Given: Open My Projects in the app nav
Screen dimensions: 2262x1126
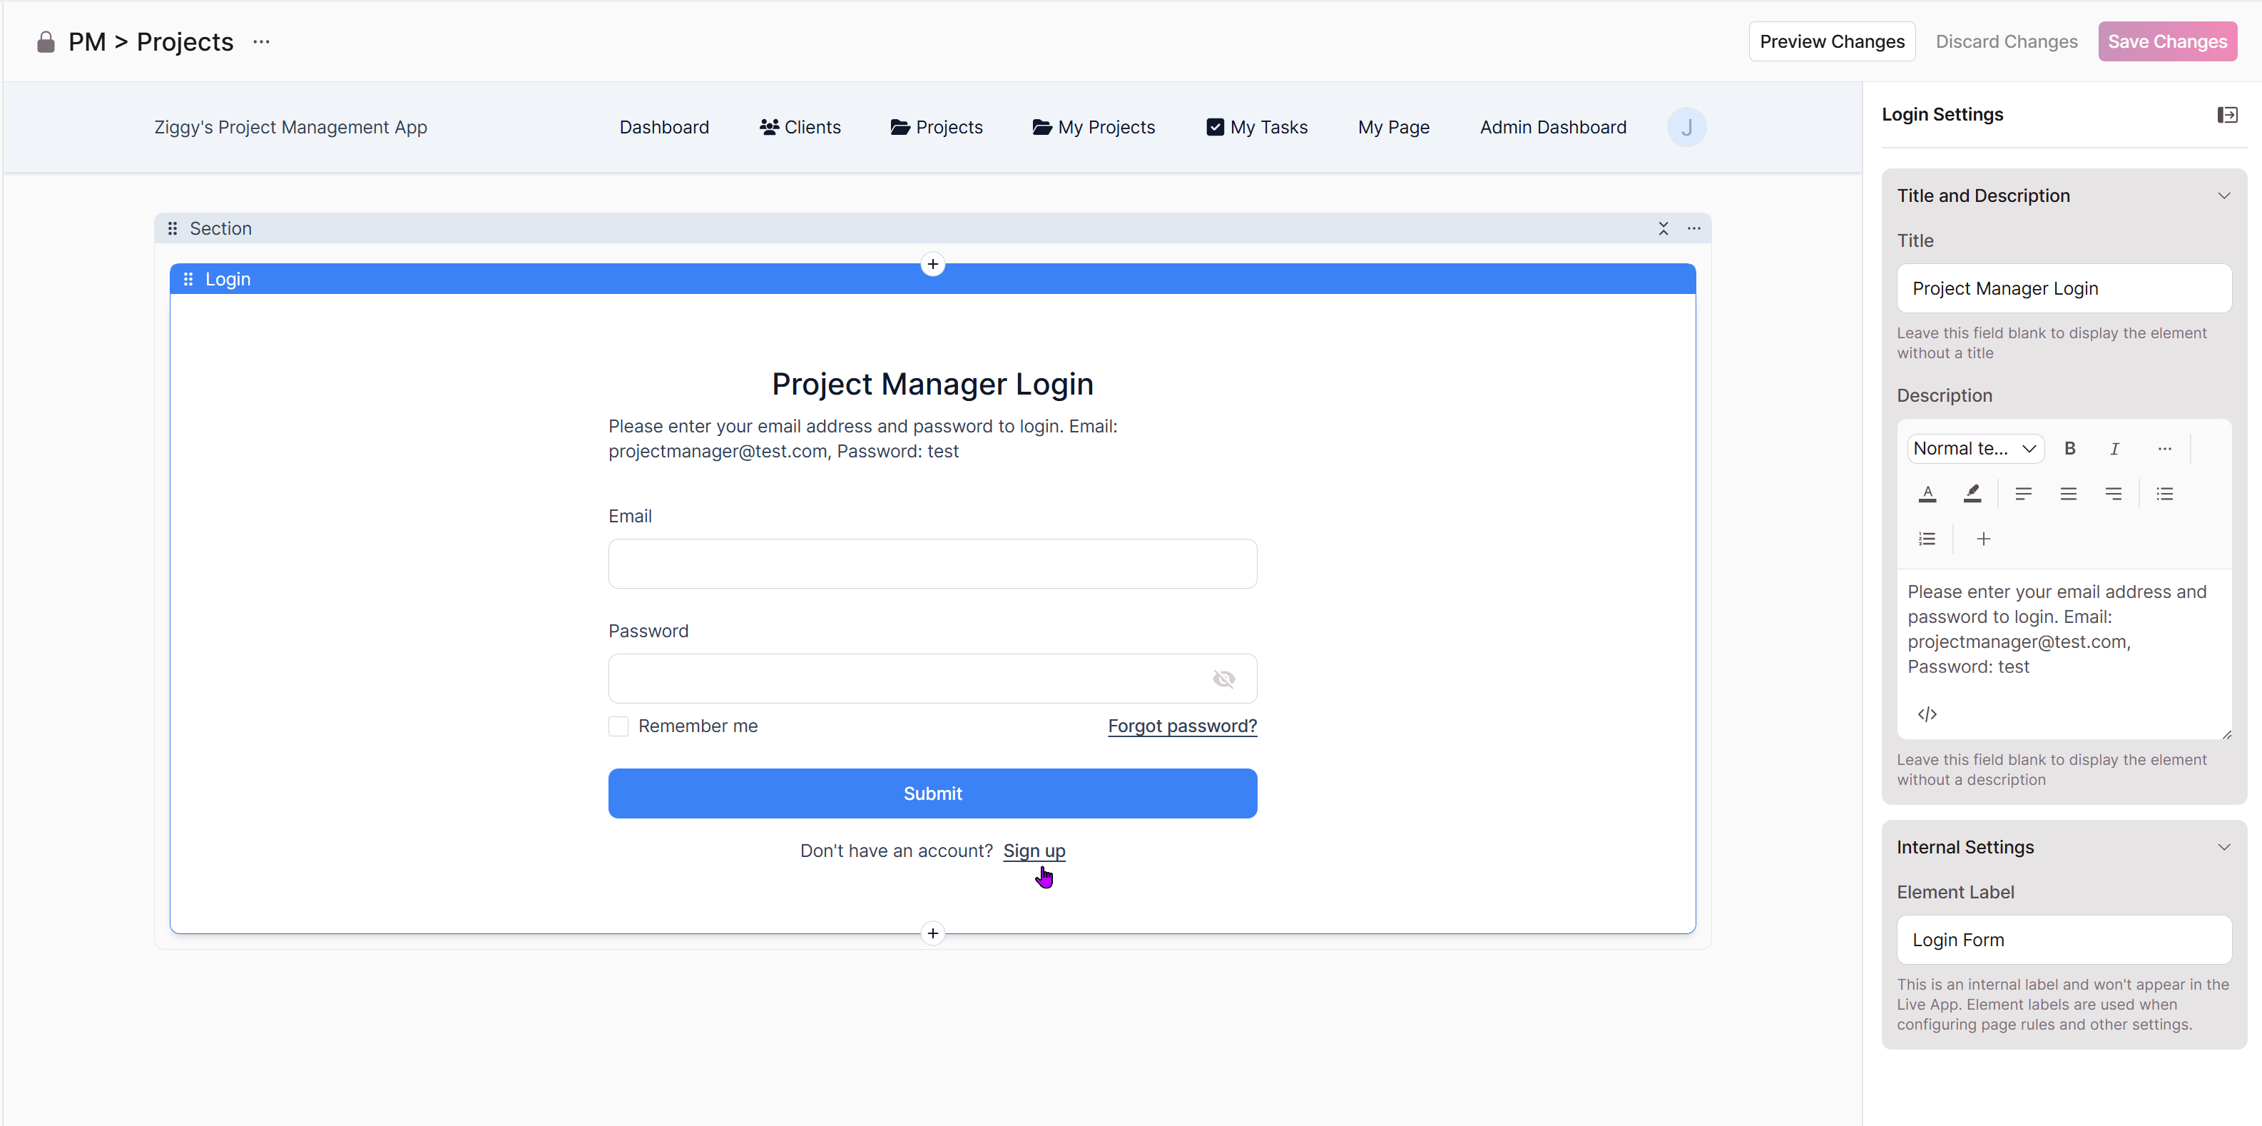Looking at the screenshot, I should coord(1094,127).
